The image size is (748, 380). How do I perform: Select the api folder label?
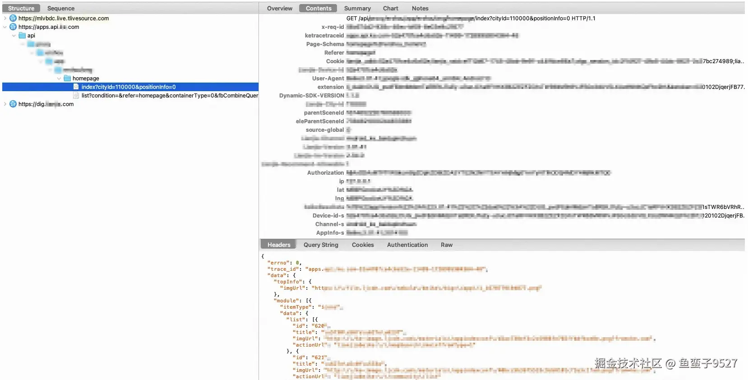(x=31, y=36)
